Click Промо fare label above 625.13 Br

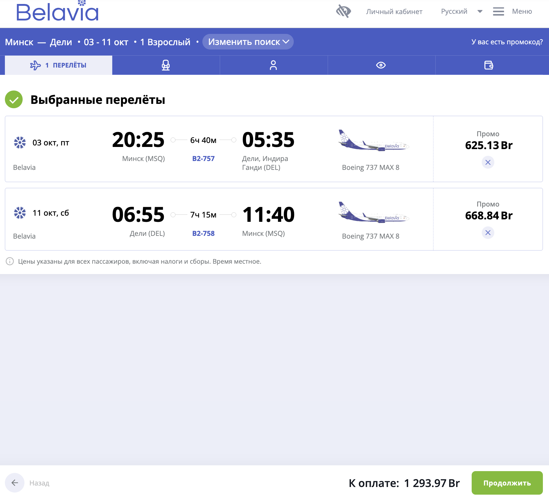488,134
